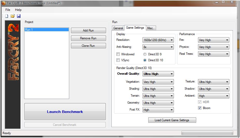
Task: Open the Anti-Aliasing dropdown
Action: (x=158, y=47)
